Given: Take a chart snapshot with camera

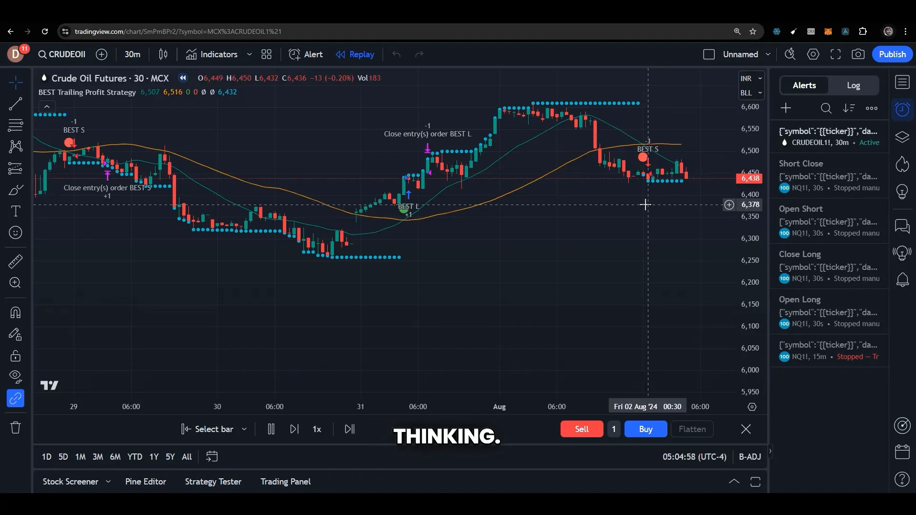Looking at the screenshot, I should pyautogui.click(x=858, y=54).
